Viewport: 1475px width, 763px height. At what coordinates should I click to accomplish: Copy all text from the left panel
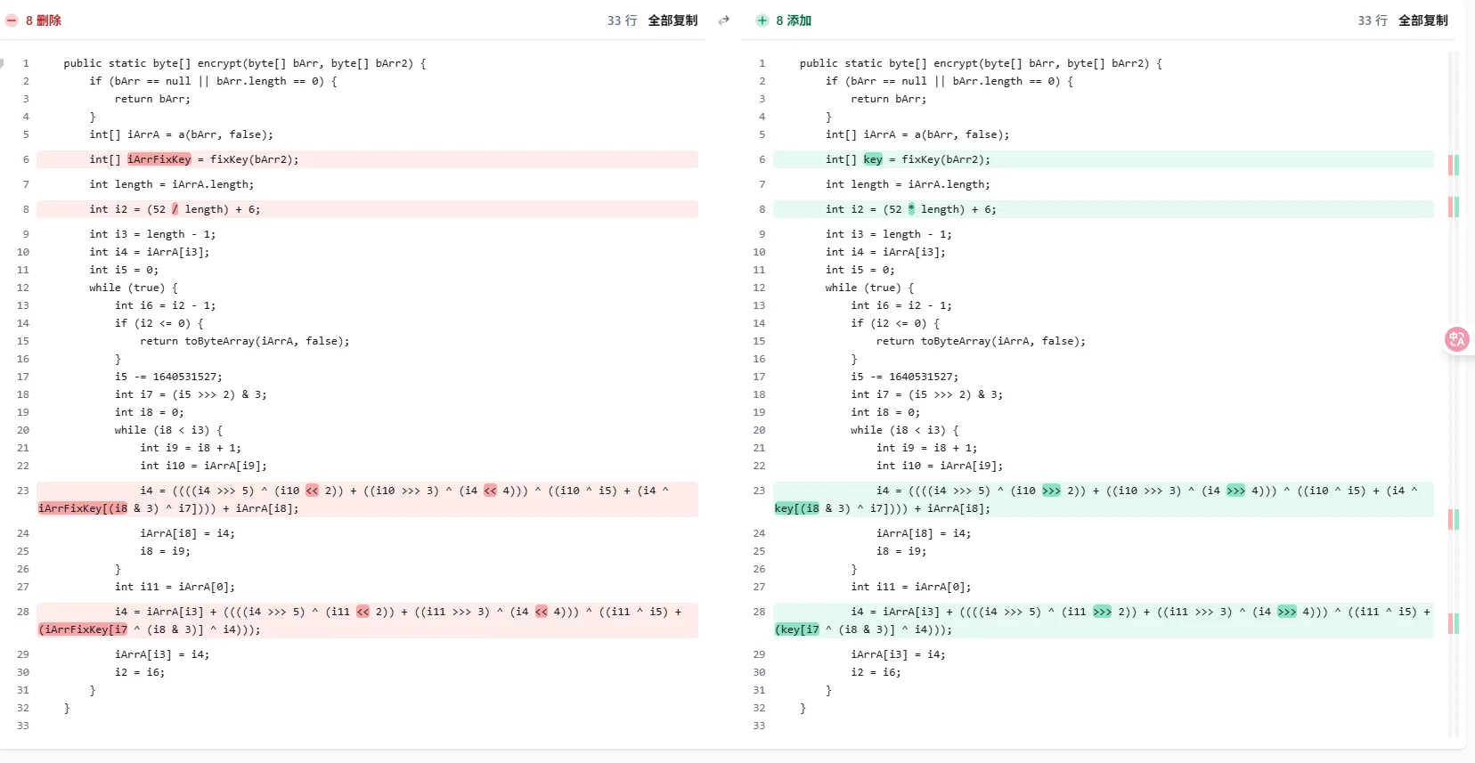672,20
